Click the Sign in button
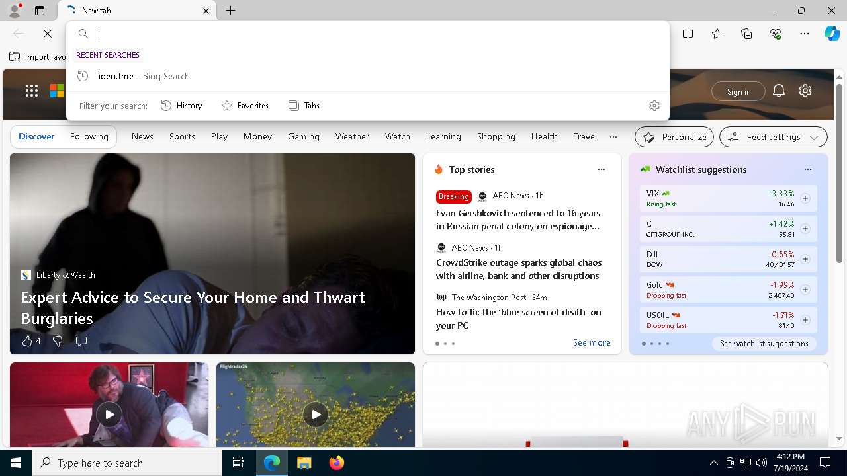Screen dimensions: 847x476 (x=738, y=91)
